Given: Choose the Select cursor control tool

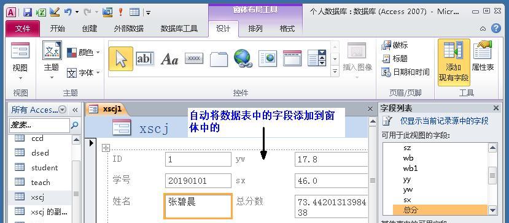Looking at the screenshot, I should click(x=121, y=59).
